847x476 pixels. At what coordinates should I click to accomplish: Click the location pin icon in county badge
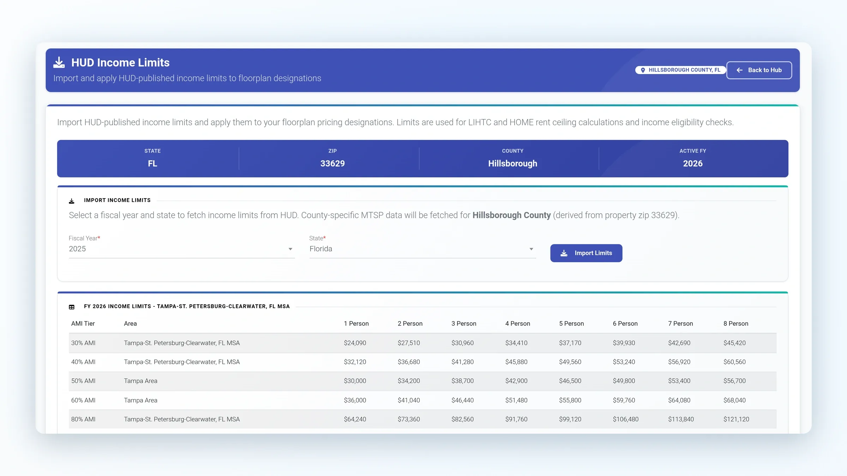[643, 70]
